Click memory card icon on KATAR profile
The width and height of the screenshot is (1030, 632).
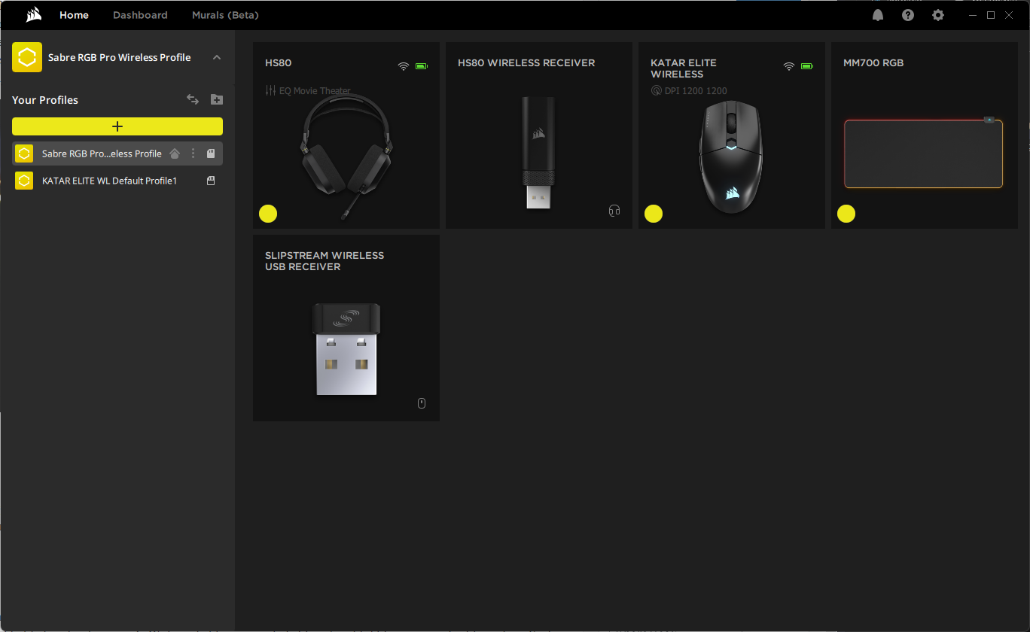click(x=211, y=181)
